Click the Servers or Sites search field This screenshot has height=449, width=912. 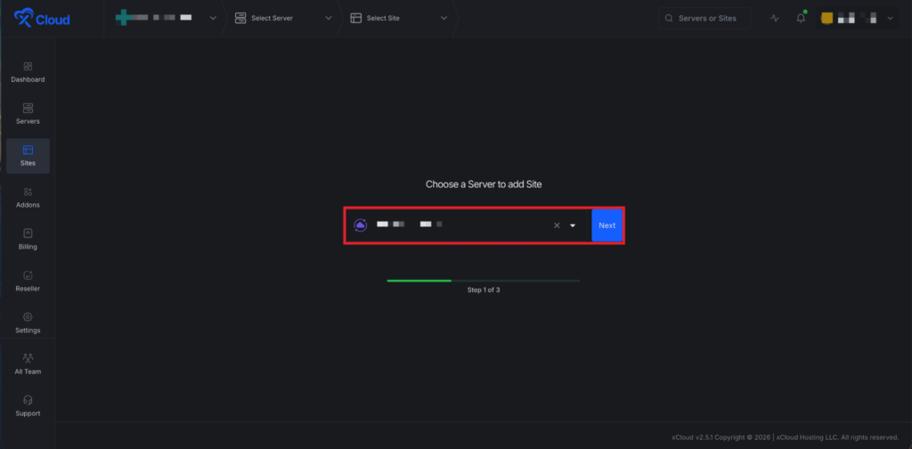tap(705, 18)
